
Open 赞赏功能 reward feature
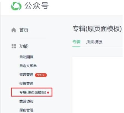pos(26,101)
